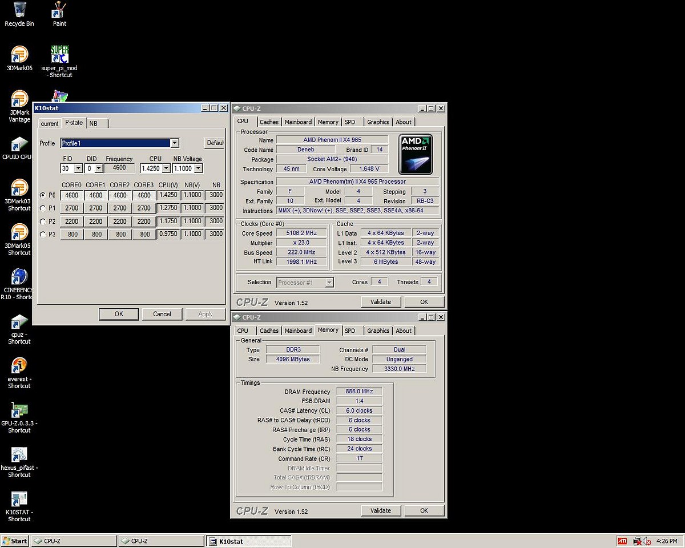Select the P2 state radio button
Image resolution: width=685 pixels, height=548 pixels.
tap(43, 221)
